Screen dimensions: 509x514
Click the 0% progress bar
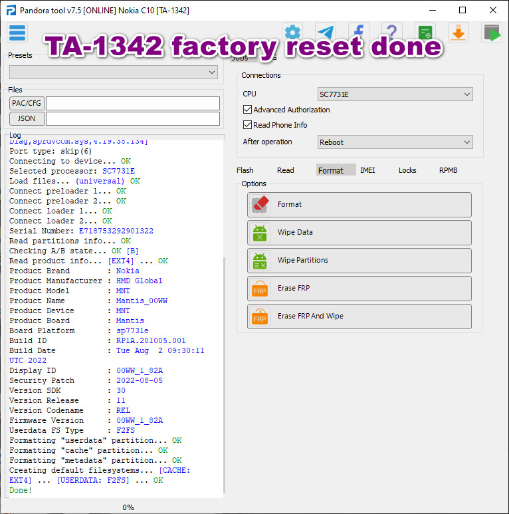[x=128, y=507]
